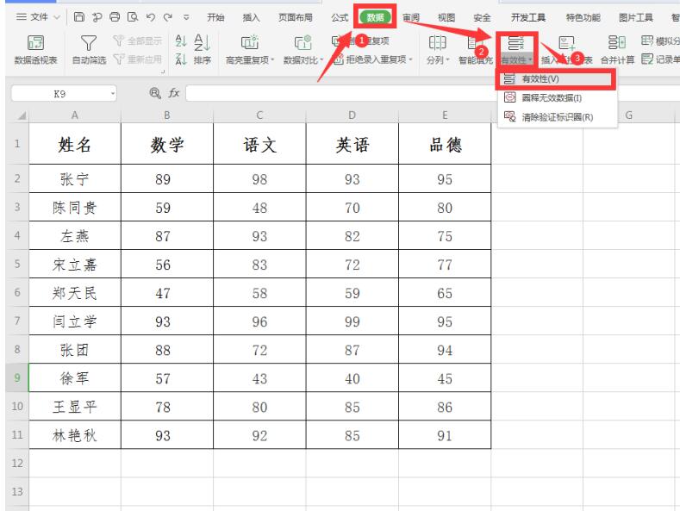680x511 pixels.
Task: Select row 12 header
Action: [x=17, y=464]
